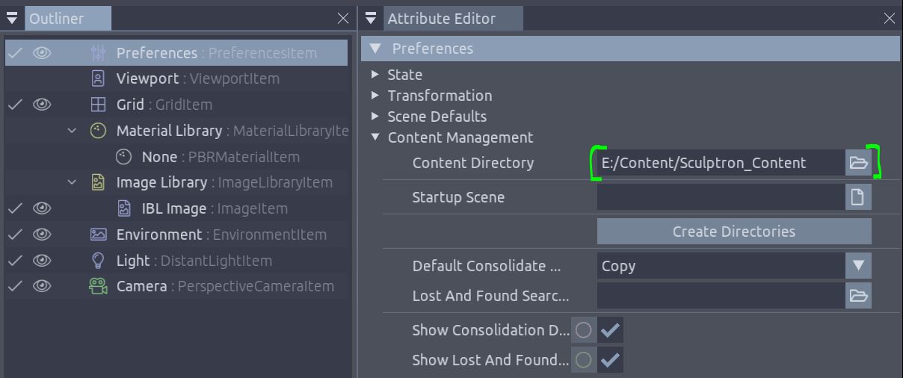The width and height of the screenshot is (903, 378).
Task: Click the Environment item image icon
Action: [98, 235]
